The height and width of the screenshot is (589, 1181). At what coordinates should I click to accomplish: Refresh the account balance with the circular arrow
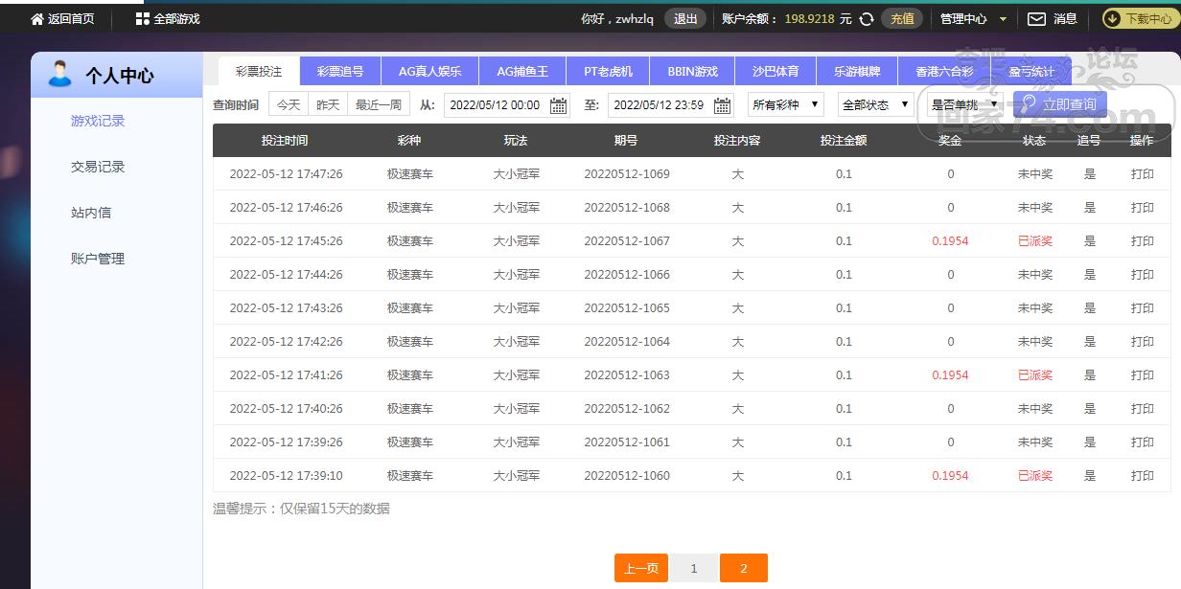[x=867, y=18]
